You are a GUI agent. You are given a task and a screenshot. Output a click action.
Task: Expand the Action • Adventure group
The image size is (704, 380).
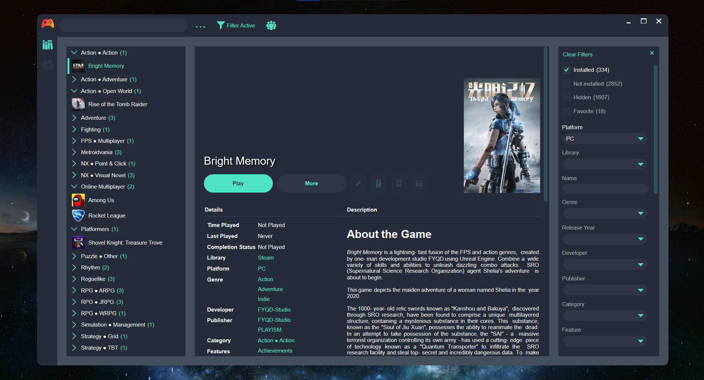coord(74,79)
